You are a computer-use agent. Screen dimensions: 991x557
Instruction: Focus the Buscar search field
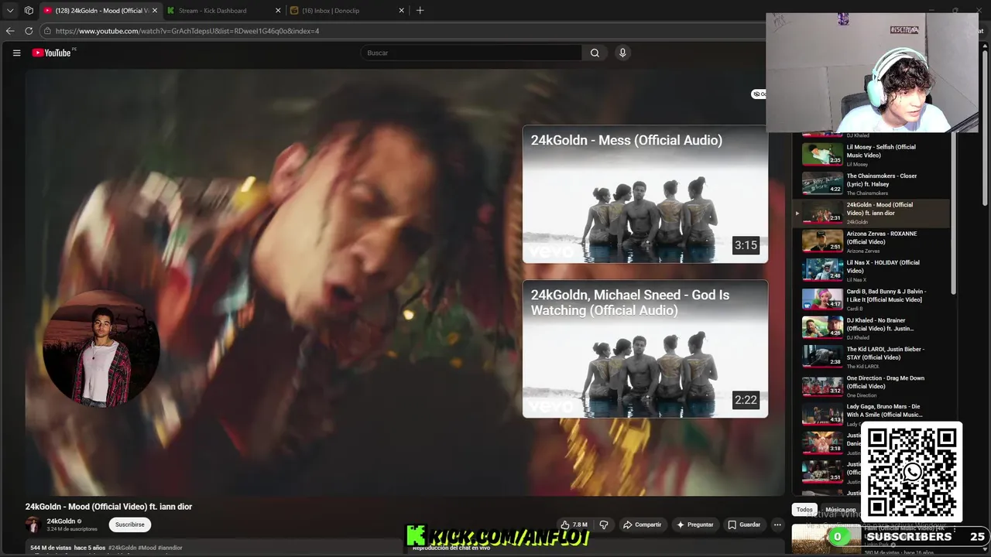point(471,53)
